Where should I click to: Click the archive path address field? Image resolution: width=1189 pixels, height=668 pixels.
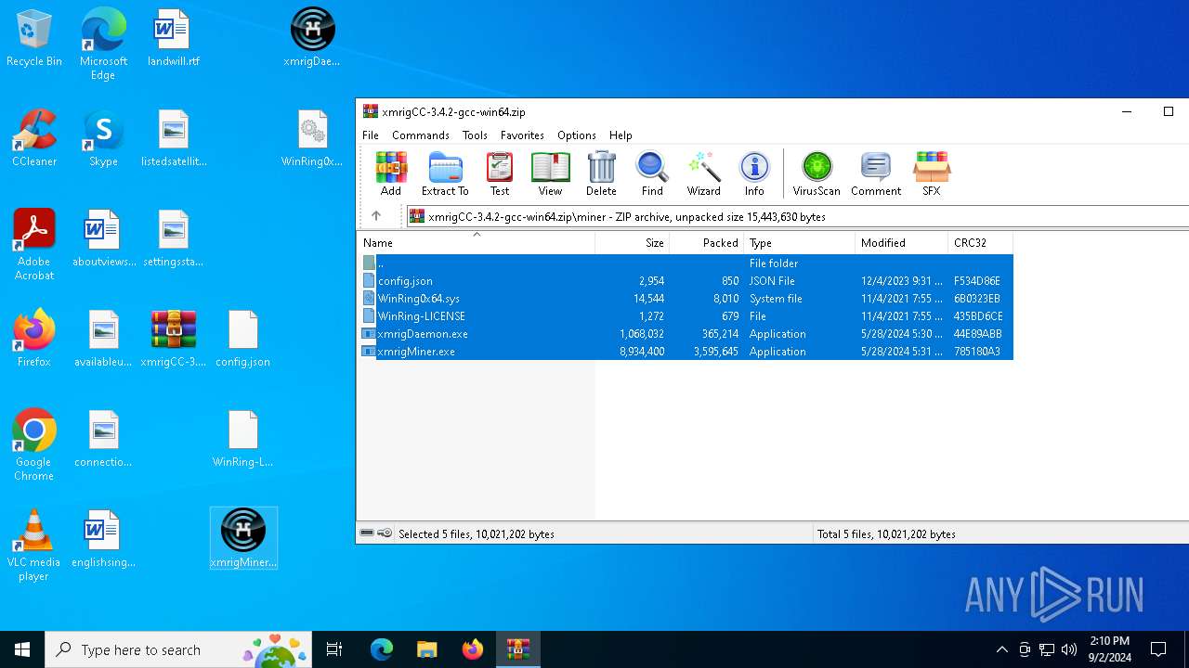798,216
